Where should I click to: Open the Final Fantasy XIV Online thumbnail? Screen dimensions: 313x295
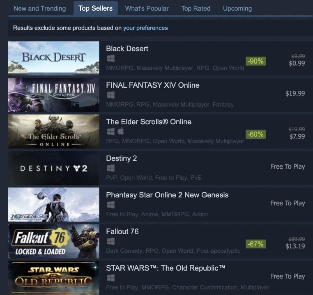pos(54,95)
